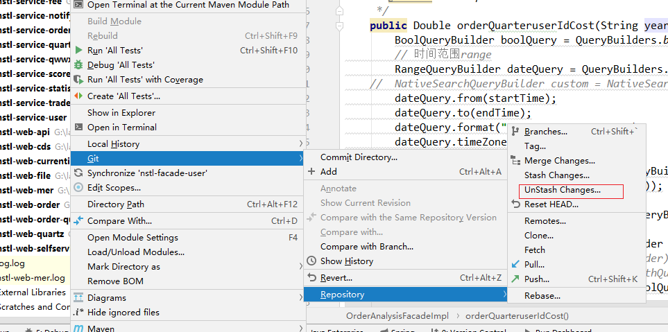Expand the Diagrams submenu arrow
The height and width of the screenshot is (332, 668).
[301, 297]
